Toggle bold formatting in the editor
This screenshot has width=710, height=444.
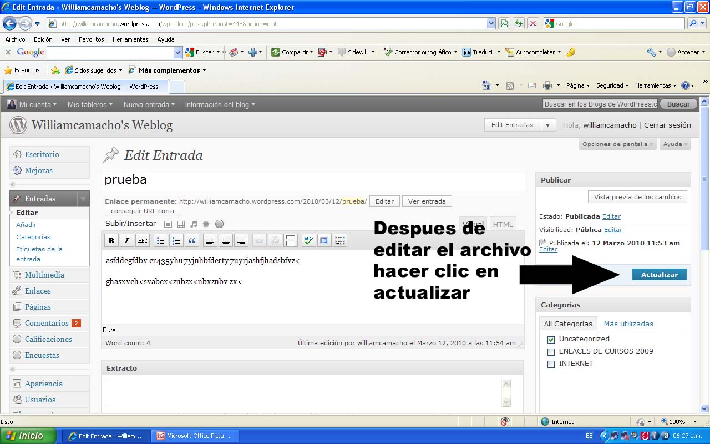coord(111,240)
